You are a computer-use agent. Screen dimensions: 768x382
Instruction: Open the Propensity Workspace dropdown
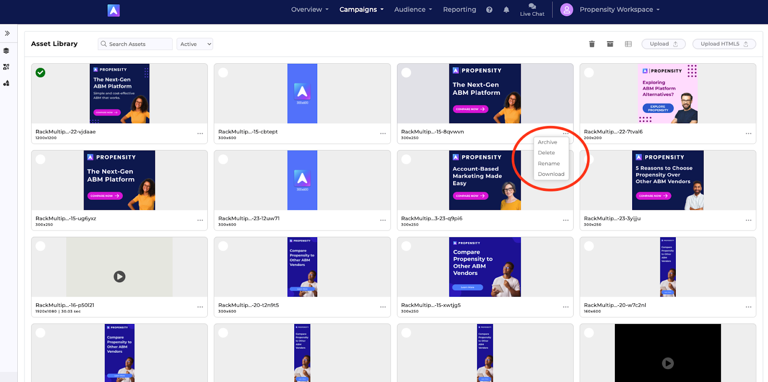tap(619, 10)
